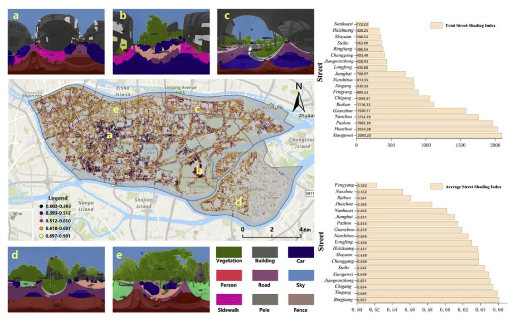This screenshot has height=321, width=522.
Task: Click the 1965.39 value on the Pazhou bar
Action: pos(365,123)
